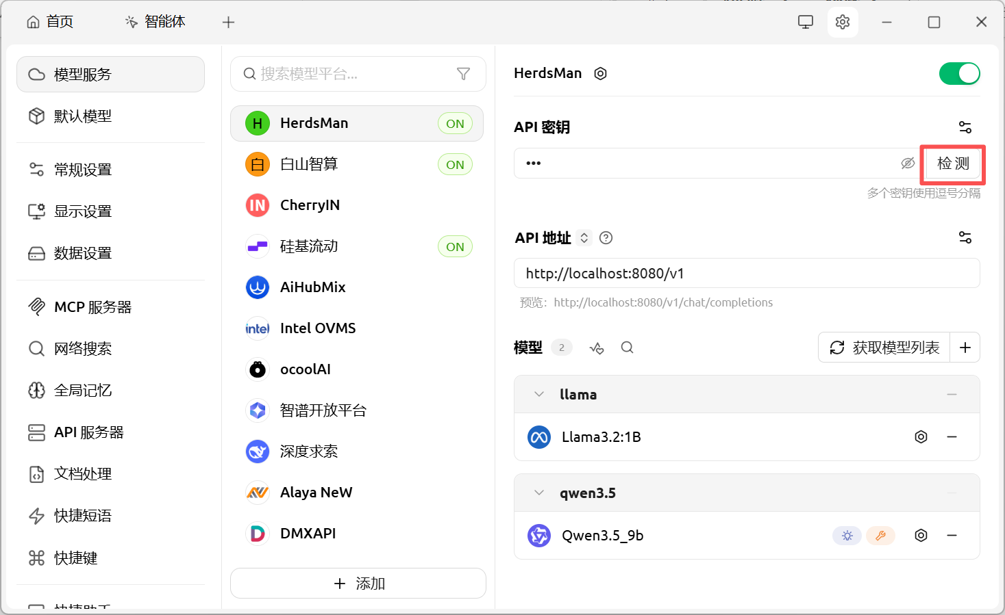Go to 常规设置 section
Screen dimensions: 1005x615
coord(110,170)
